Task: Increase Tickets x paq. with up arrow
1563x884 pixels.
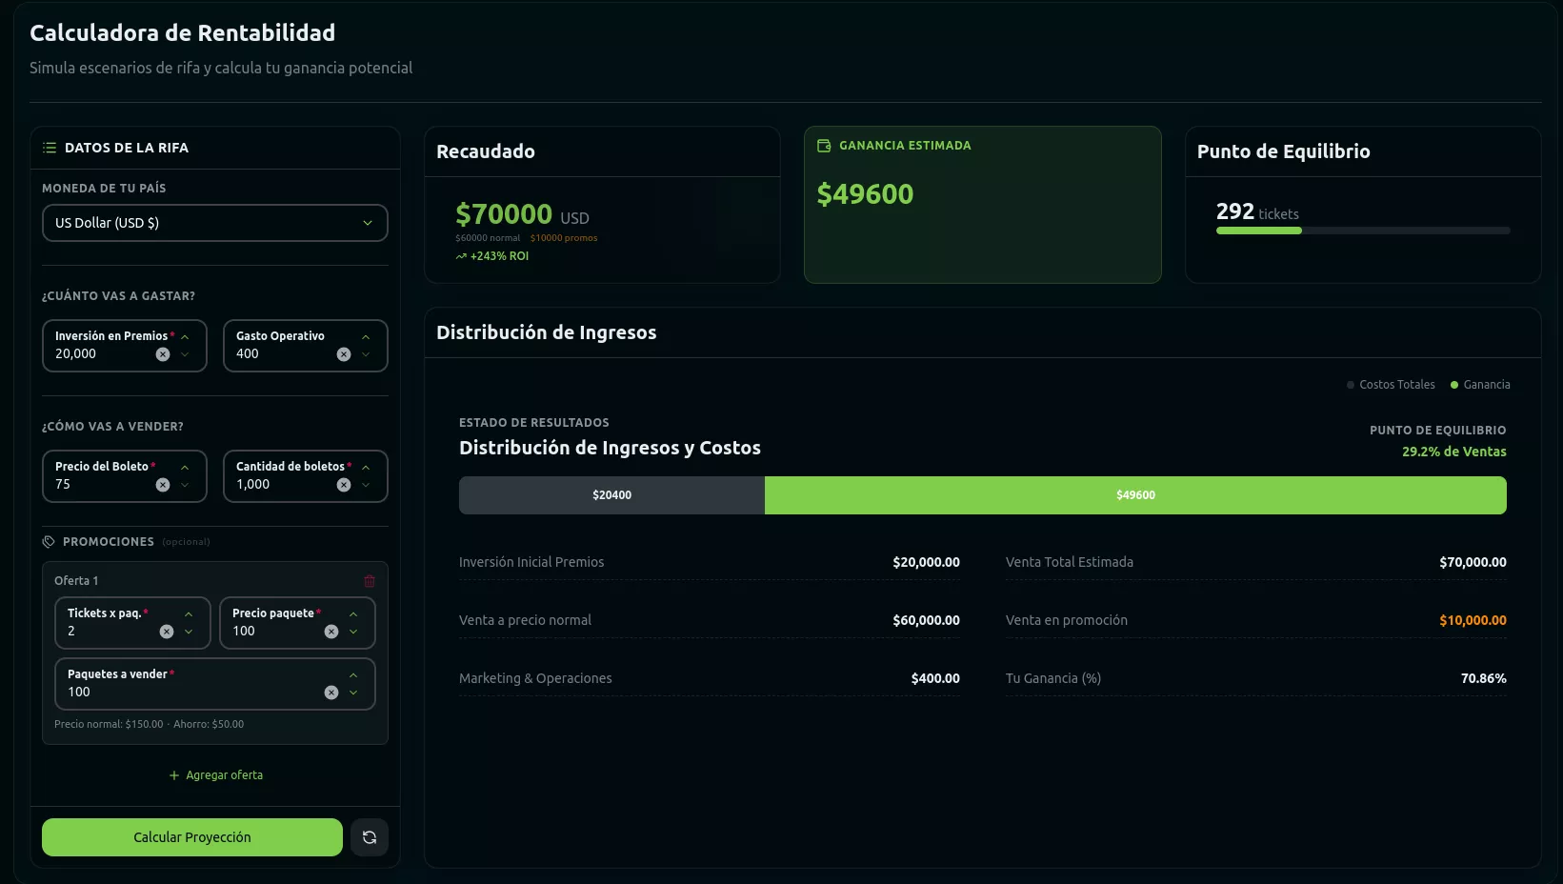Action: click(x=189, y=614)
